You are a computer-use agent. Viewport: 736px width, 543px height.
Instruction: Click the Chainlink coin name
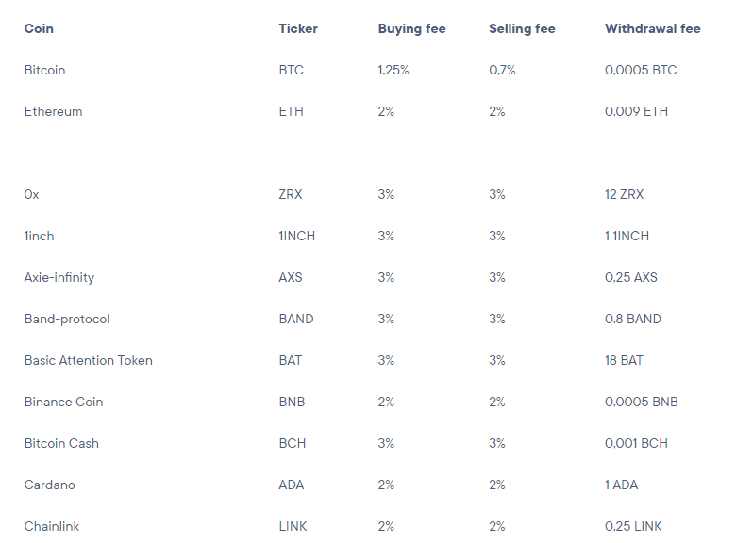click(53, 526)
